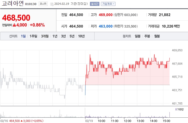This screenshot has height=123, width=188.
Task: Click the 02/19 date axis label
Action: [89, 121]
